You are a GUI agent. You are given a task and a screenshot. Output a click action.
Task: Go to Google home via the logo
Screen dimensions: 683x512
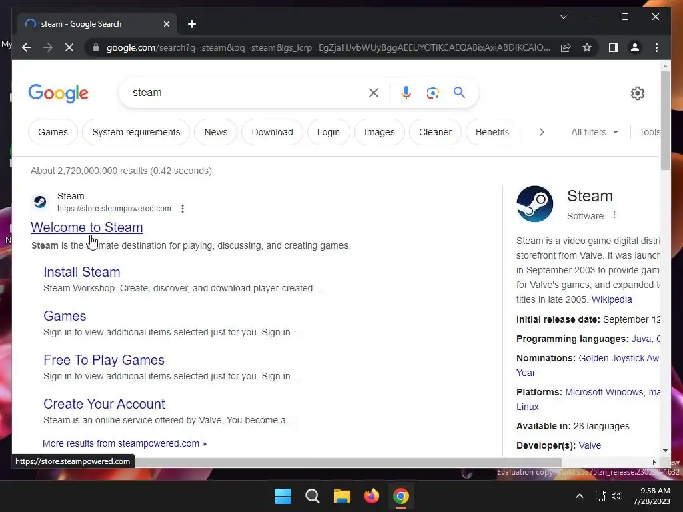click(x=59, y=93)
